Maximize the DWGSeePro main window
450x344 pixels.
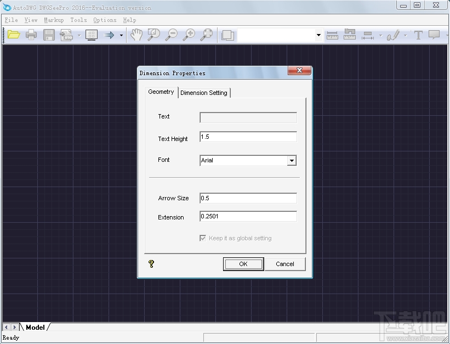click(x=417, y=5)
